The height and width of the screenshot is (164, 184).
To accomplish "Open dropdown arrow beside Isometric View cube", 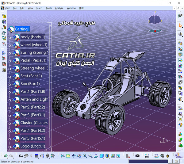I will coord(104,158).
